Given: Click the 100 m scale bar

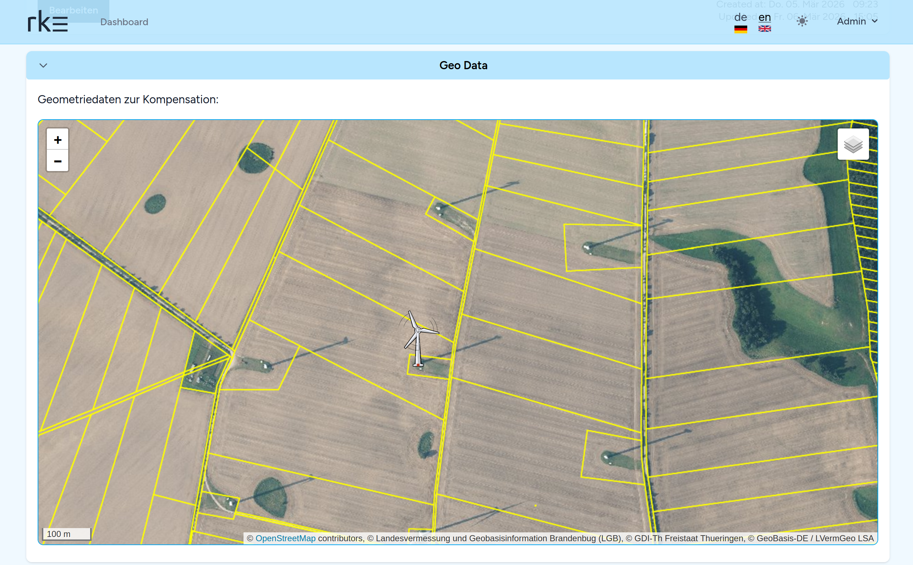Looking at the screenshot, I should click(66, 534).
